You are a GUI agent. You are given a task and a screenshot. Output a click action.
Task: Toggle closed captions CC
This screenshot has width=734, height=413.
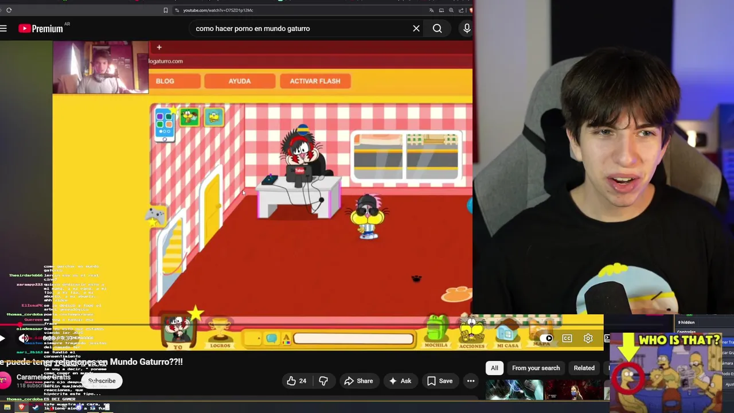[567, 338]
